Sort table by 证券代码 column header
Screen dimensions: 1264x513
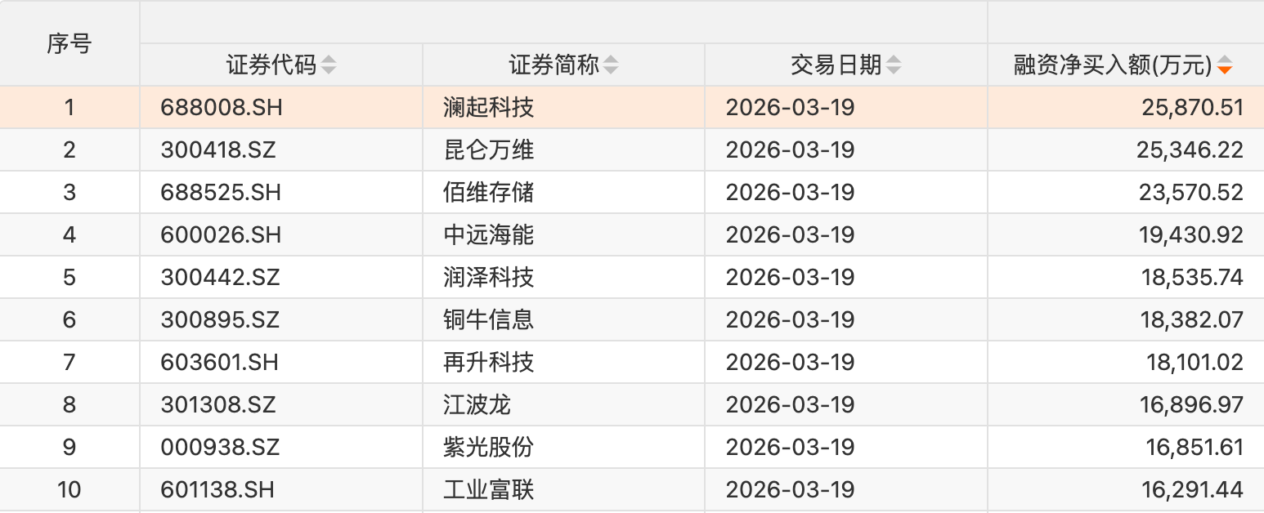tap(271, 65)
